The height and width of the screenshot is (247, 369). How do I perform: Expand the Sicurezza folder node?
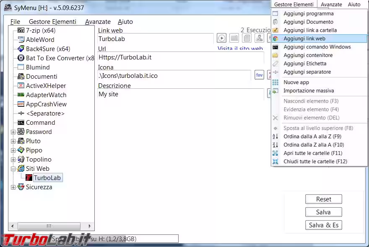pyautogui.click(x=13, y=187)
